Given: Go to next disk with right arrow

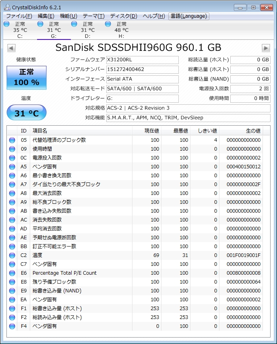Looking at the screenshot, I should coord(266,48).
